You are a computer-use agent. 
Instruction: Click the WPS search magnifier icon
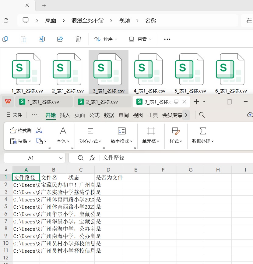tap(202, 115)
